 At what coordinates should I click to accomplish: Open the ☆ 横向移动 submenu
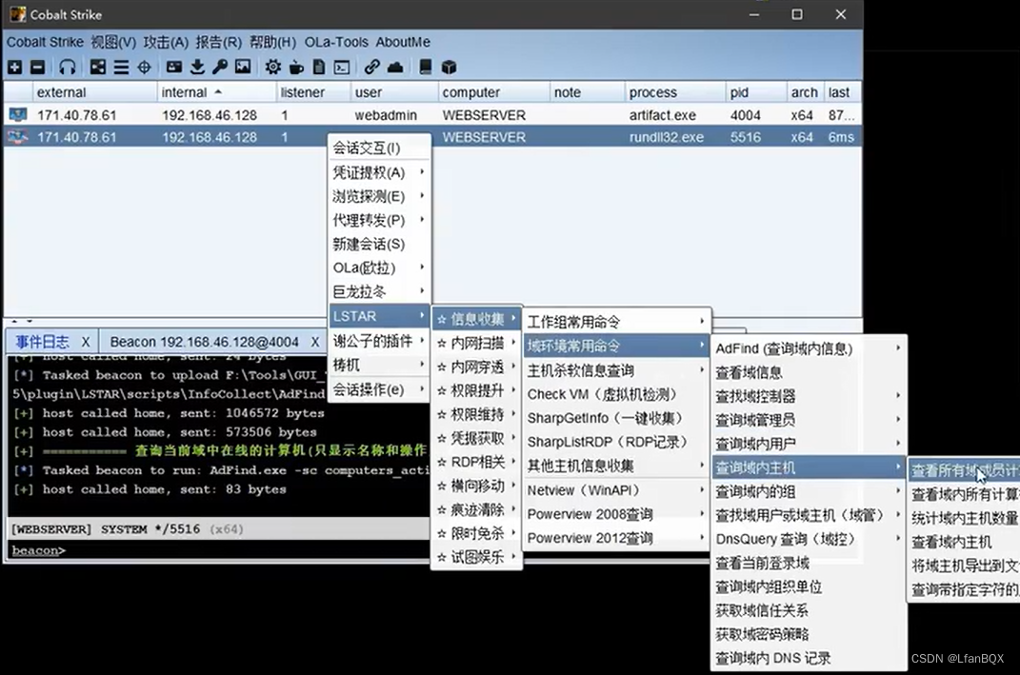click(x=476, y=486)
